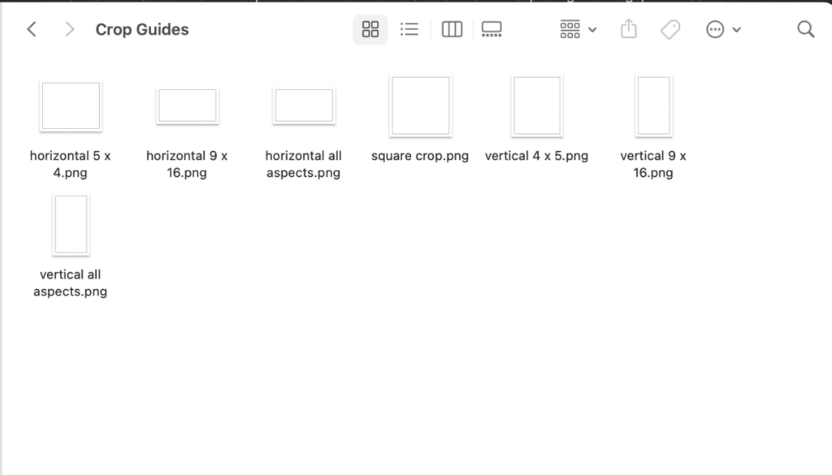Click the file name 'vertical all aspects.png'
The image size is (832, 475).
[70, 283]
